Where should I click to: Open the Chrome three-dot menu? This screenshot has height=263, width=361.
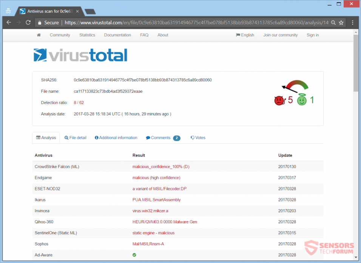pyautogui.click(x=352, y=22)
